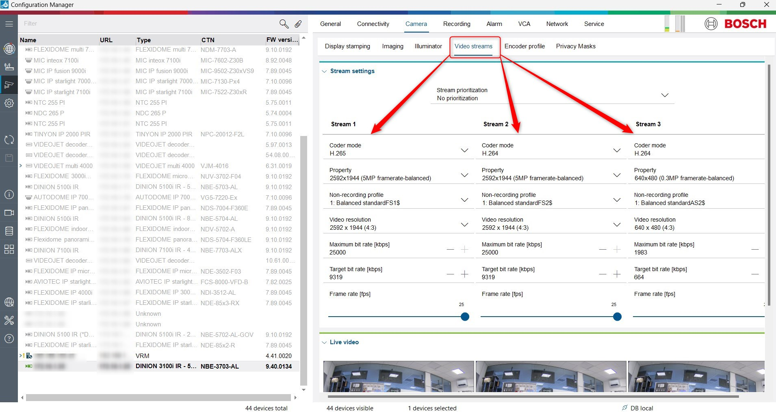
Task: Collapse the Stream settings section
Action: point(324,71)
